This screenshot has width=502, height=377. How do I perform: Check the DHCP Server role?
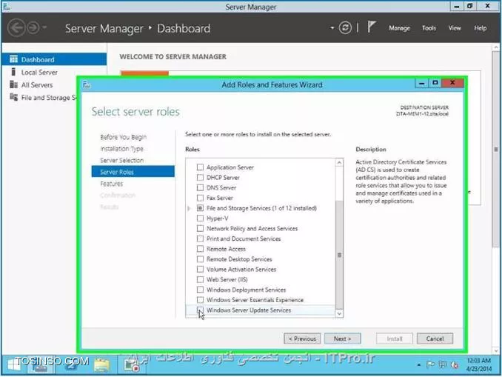pyautogui.click(x=200, y=178)
